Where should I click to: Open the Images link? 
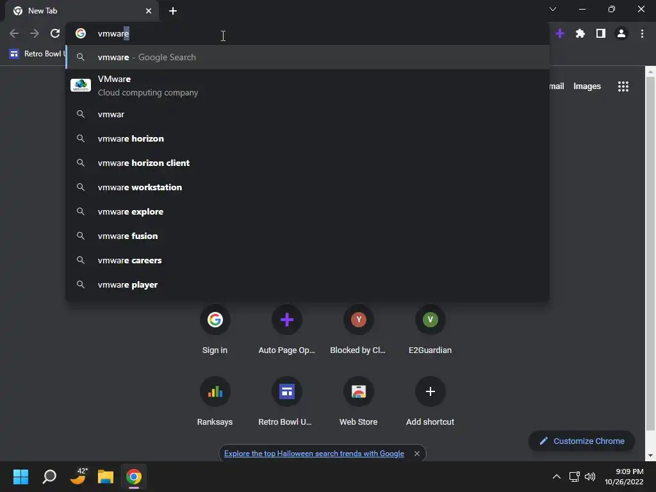click(x=587, y=86)
